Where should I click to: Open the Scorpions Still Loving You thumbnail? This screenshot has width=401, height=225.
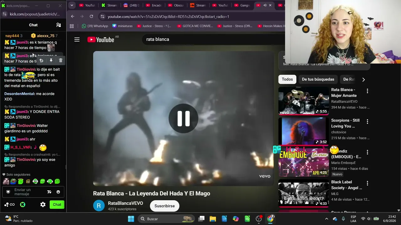point(304,131)
